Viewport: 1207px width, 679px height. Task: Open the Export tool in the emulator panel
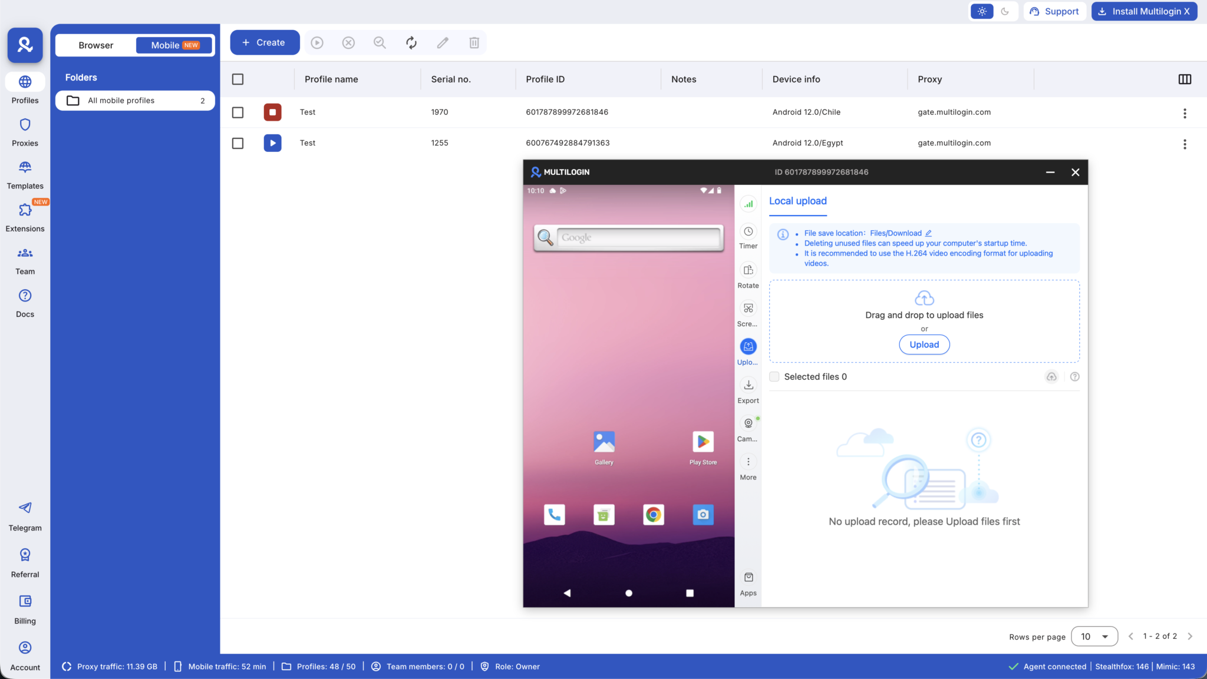coord(747,386)
